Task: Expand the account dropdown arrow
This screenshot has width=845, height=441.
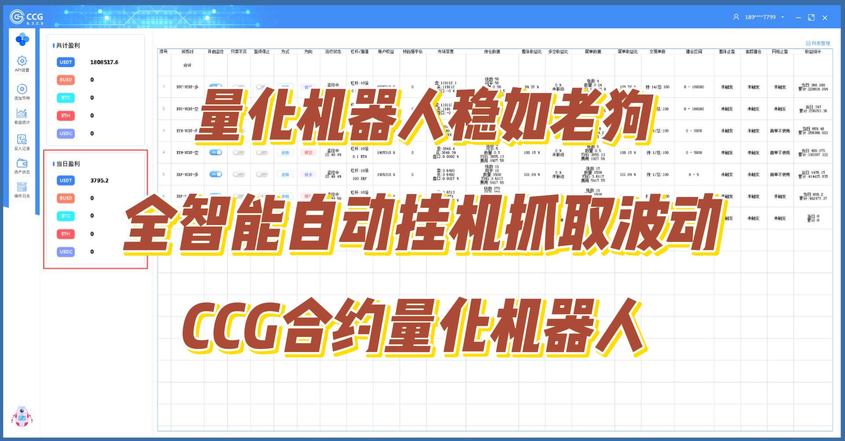Action: pyautogui.click(x=783, y=17)
